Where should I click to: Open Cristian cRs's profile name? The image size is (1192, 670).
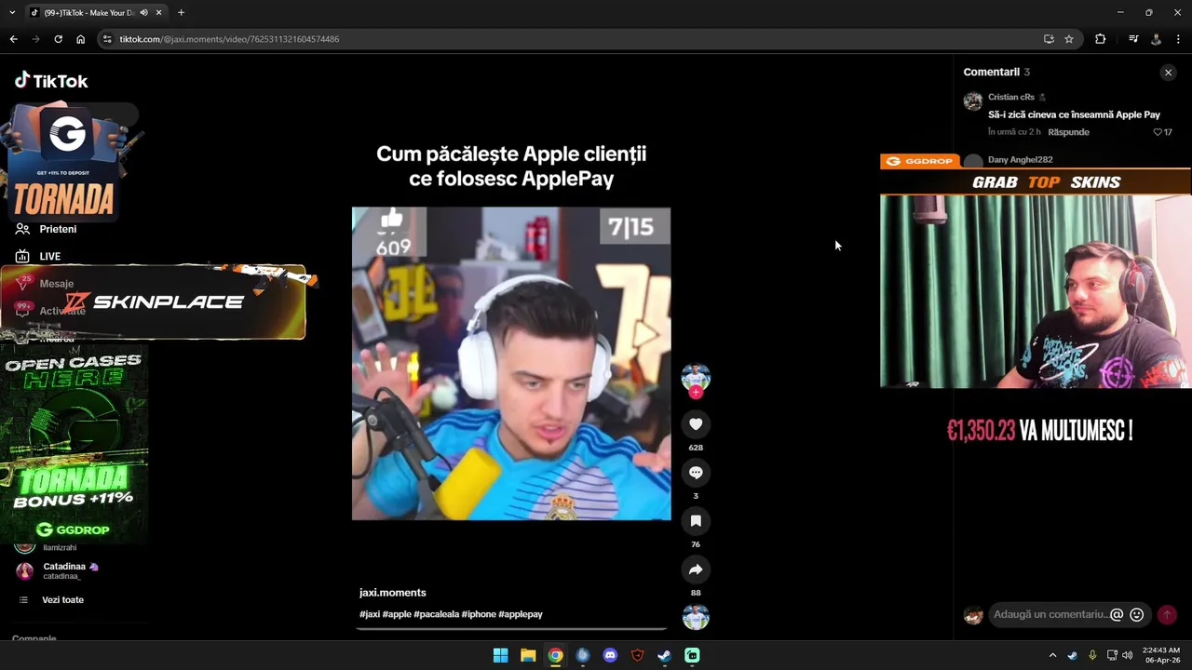1011,97
